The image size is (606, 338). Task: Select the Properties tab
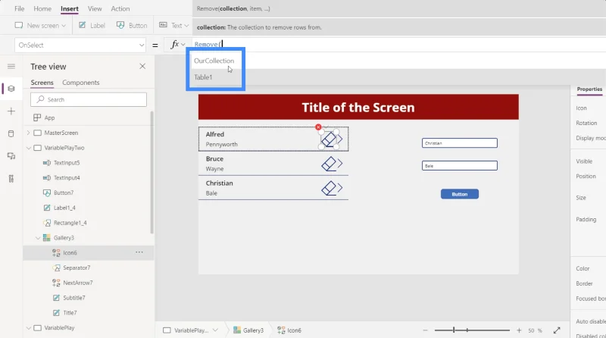point(589,89)
